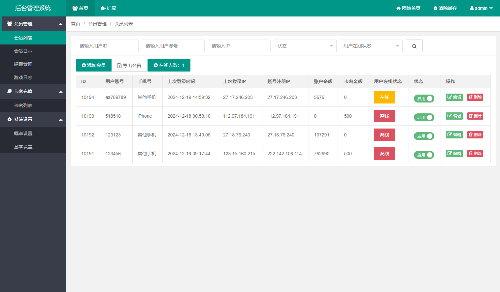Click edit icon for user 123456
This screenshot has height=292, width=500.
(454, 154)
